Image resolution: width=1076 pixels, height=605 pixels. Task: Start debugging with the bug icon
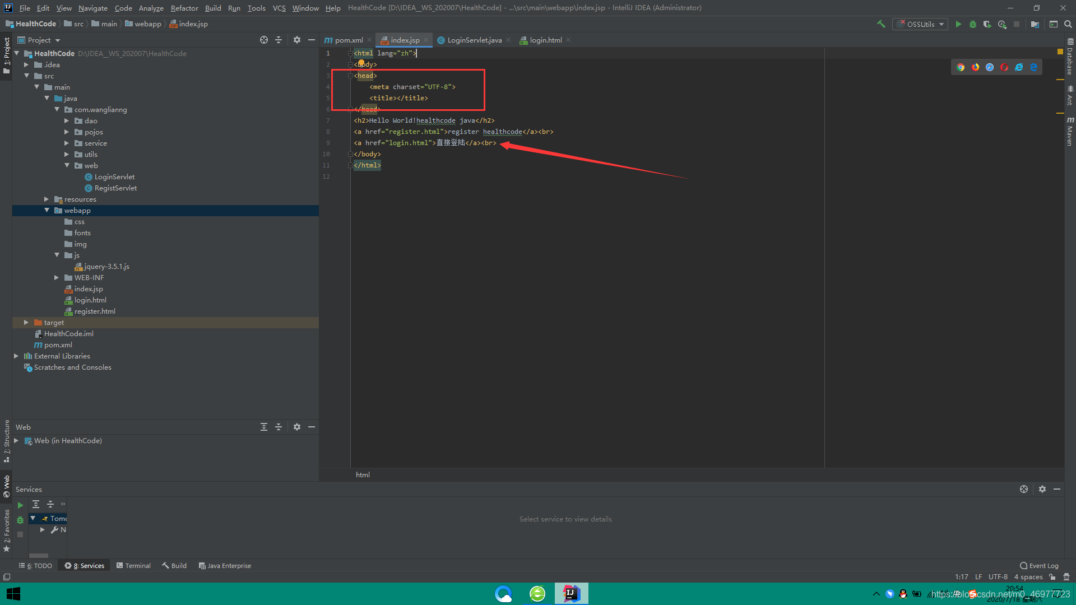pos(973,24)
